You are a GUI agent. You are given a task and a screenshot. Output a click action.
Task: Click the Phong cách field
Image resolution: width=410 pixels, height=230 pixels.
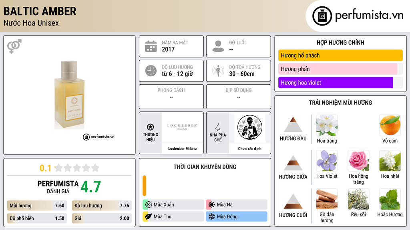[171, 97]
